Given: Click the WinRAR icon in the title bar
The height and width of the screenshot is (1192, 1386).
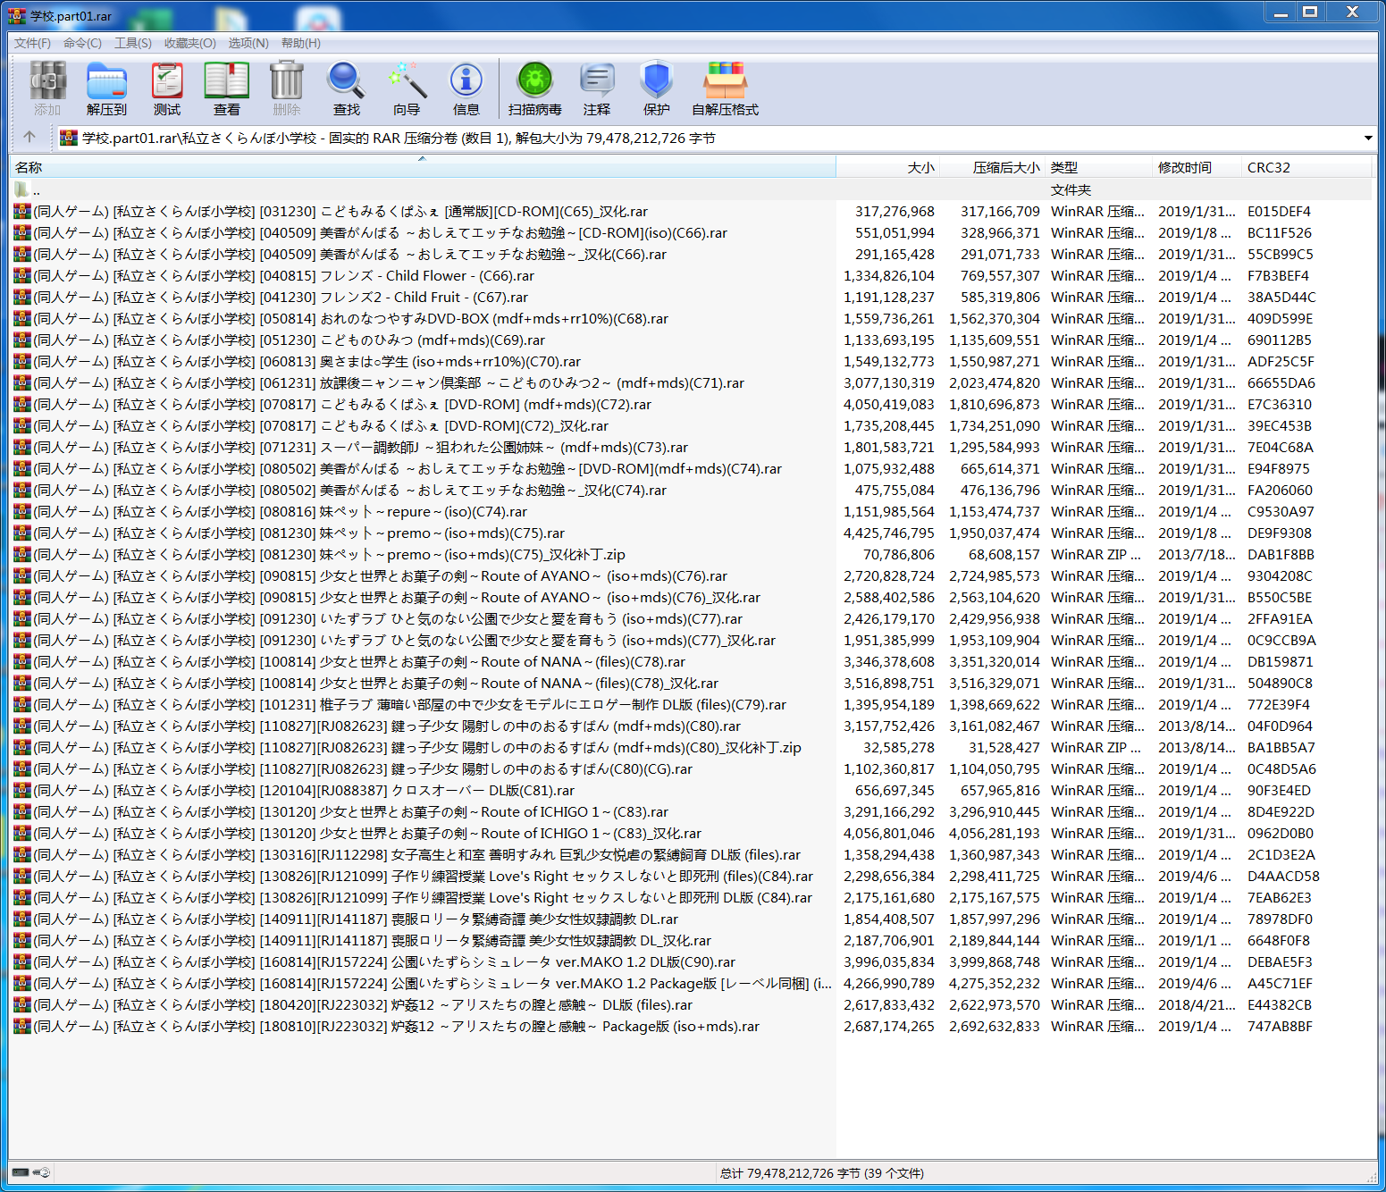Looking at the screenshot, I should click(18, 15).
